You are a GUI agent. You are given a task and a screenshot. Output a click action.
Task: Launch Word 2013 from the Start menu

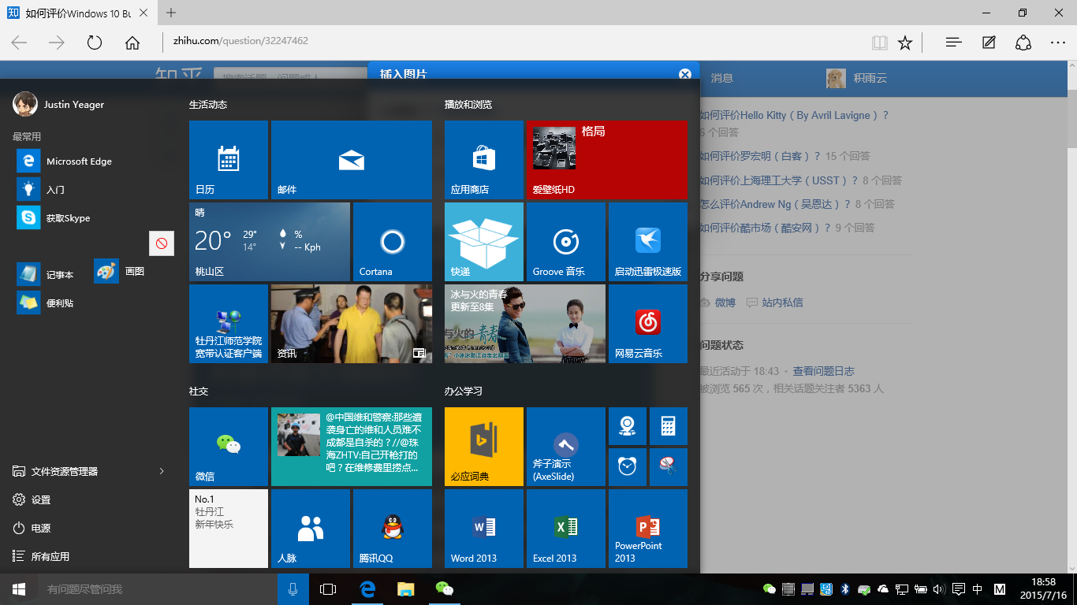[x=483, y=528]
